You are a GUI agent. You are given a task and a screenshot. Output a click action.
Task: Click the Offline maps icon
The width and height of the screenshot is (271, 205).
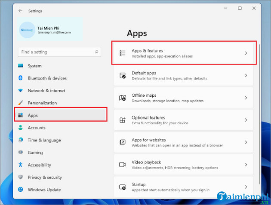tap(122, 98)
